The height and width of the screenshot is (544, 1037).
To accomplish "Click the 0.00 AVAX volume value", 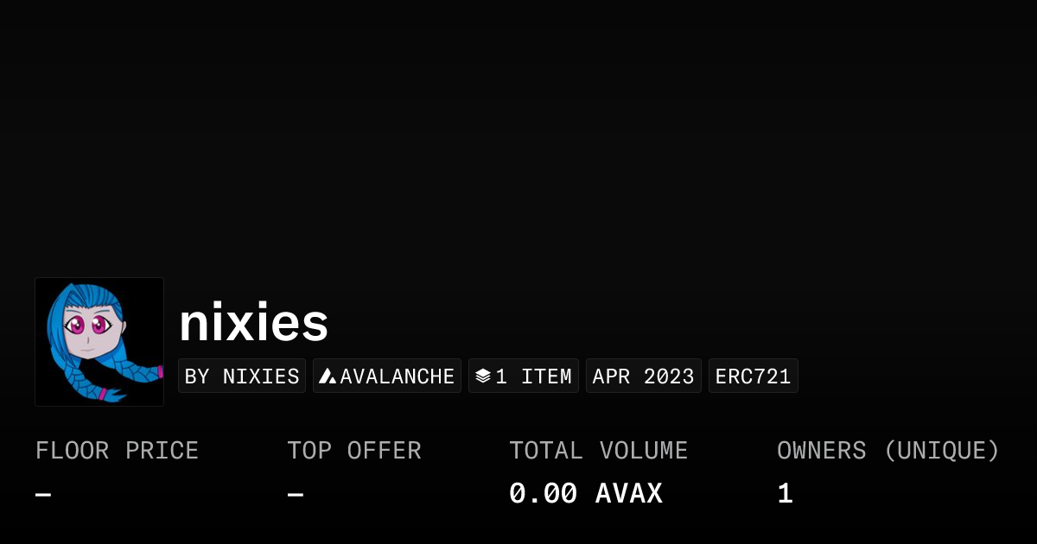I will click(585, 494).
